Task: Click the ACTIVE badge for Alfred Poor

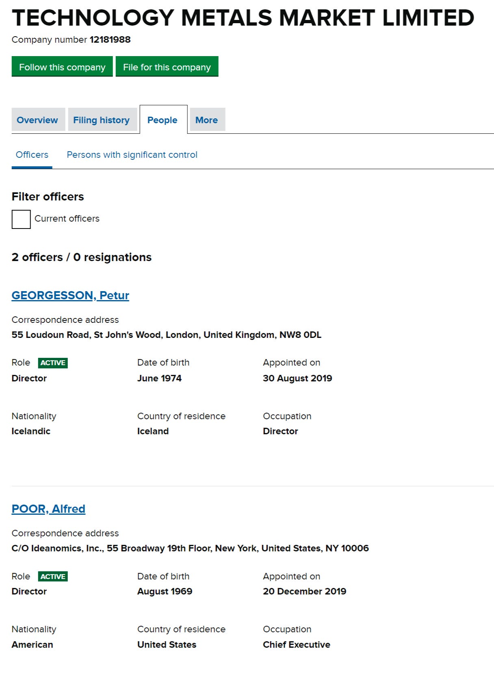Action: pos(53,576)
